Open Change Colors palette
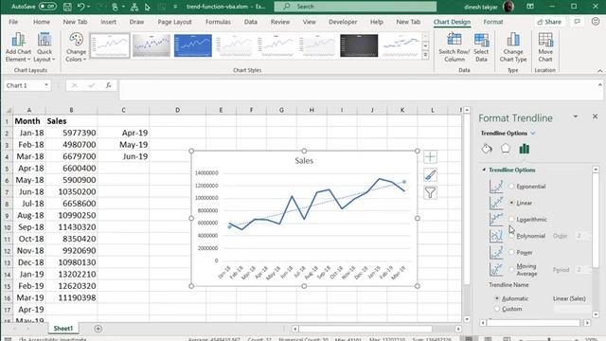The image size is (606, 341). 76,47
